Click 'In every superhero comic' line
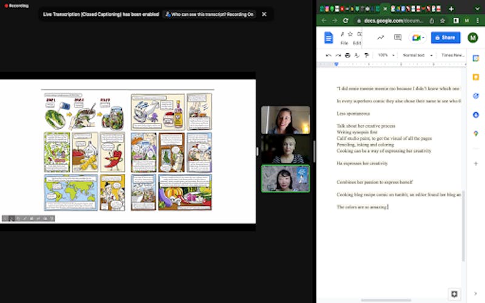 click(x=399, y=101)
